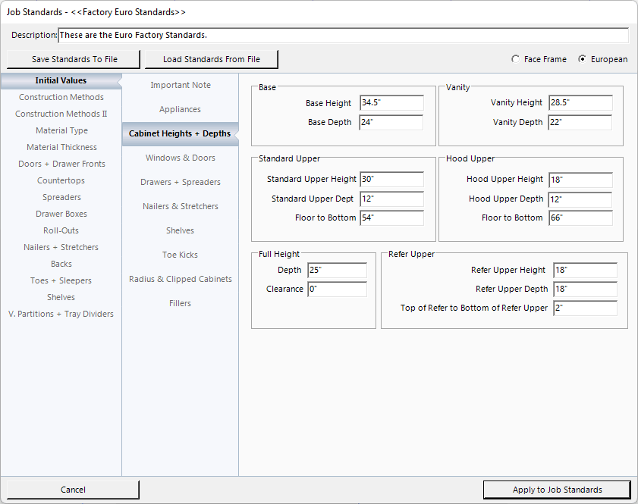638x504 pixels.
Task: Open the Appliances sub-tab
Action: click(x=180, y=109)
